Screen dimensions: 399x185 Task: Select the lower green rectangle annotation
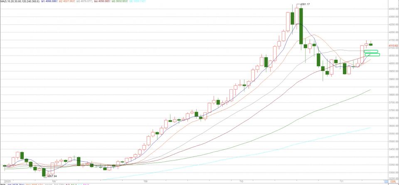[x=372, y=55]
